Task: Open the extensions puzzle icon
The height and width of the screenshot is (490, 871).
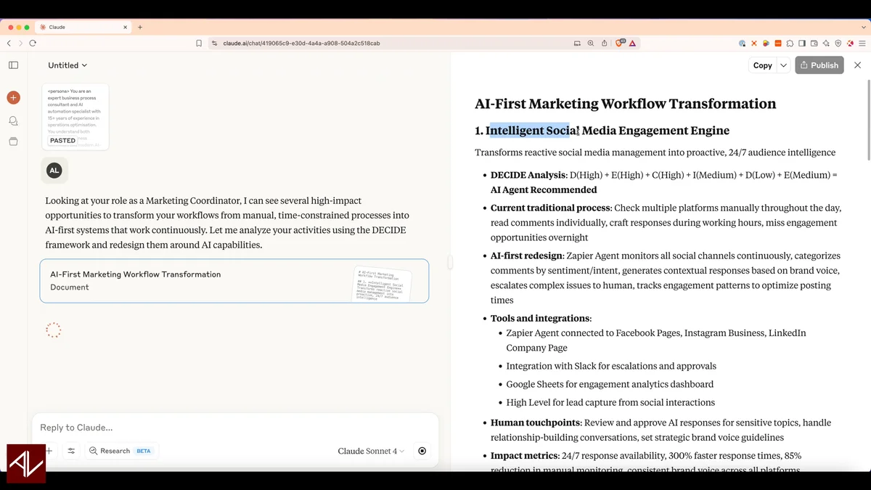Action: tap(790, 44)
